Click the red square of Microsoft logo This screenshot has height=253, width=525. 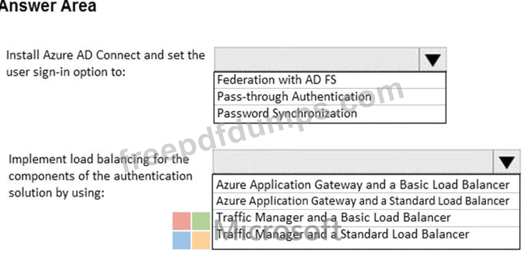pyautogui.click(x=181, y=221)
